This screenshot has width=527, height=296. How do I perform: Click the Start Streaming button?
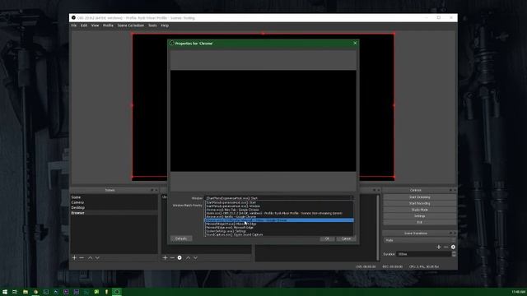click(419, 197)
